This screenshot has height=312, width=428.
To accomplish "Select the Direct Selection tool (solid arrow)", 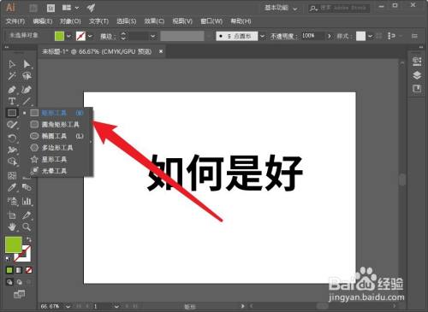I will coord(27,64).
